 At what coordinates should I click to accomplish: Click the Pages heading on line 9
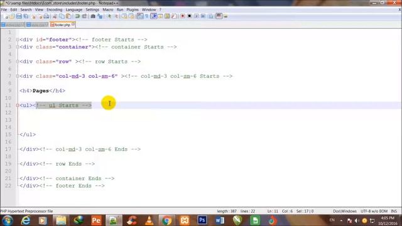(40, 91)
